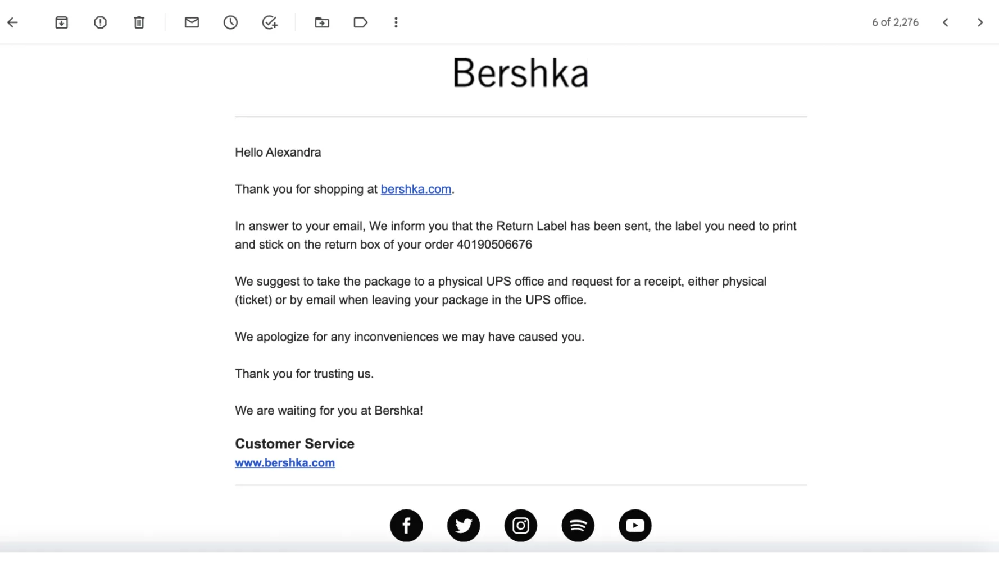The height and width of the screenshot is (561, 999).
Task: Open the bershka.com link in the message
Action: point(416,190)
